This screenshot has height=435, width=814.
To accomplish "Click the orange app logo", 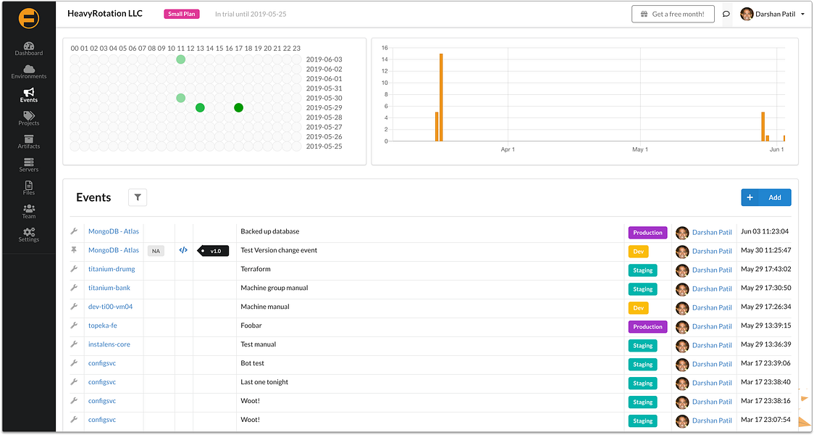I will pyautogui.click(x=28, y=17).
